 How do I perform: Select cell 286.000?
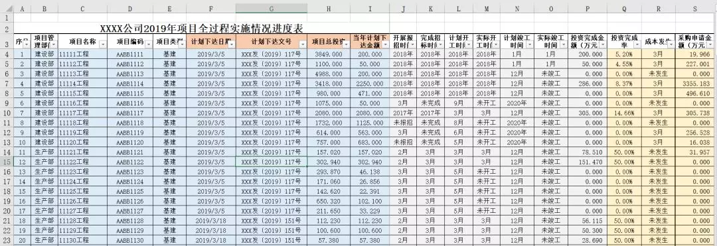coord(588,84)
